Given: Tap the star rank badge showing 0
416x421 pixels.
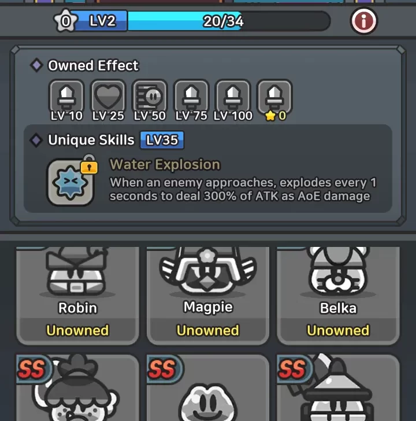Looking at the screenshot, I should (x=66, y=21).
